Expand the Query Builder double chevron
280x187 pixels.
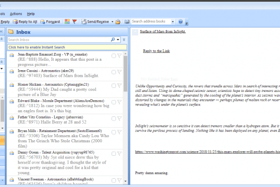(124, 39)
